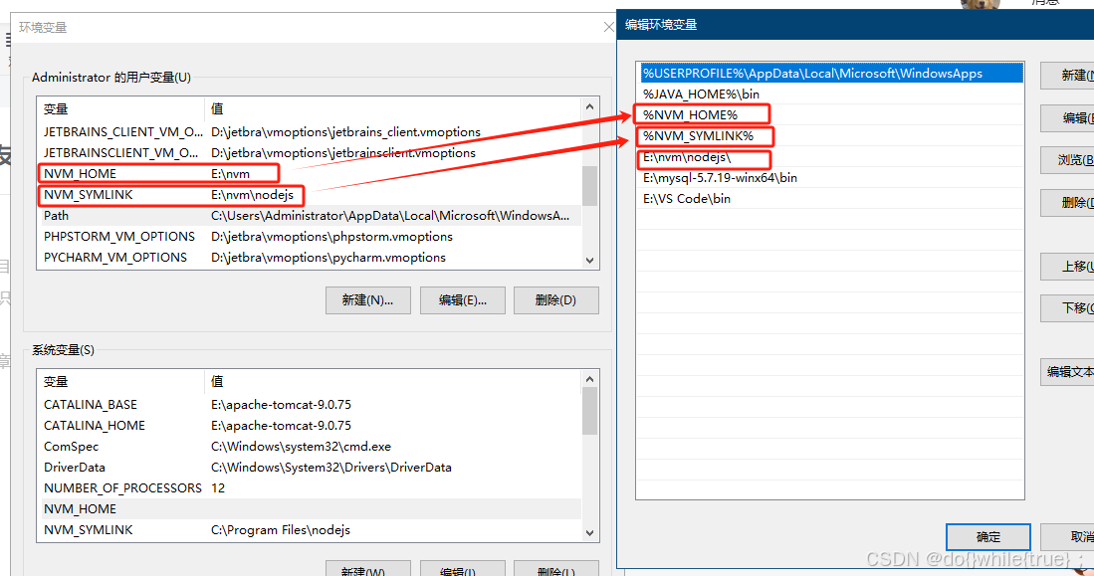
Task: Click 确定 to confirm path edits
Action: (x=987, y=535)
